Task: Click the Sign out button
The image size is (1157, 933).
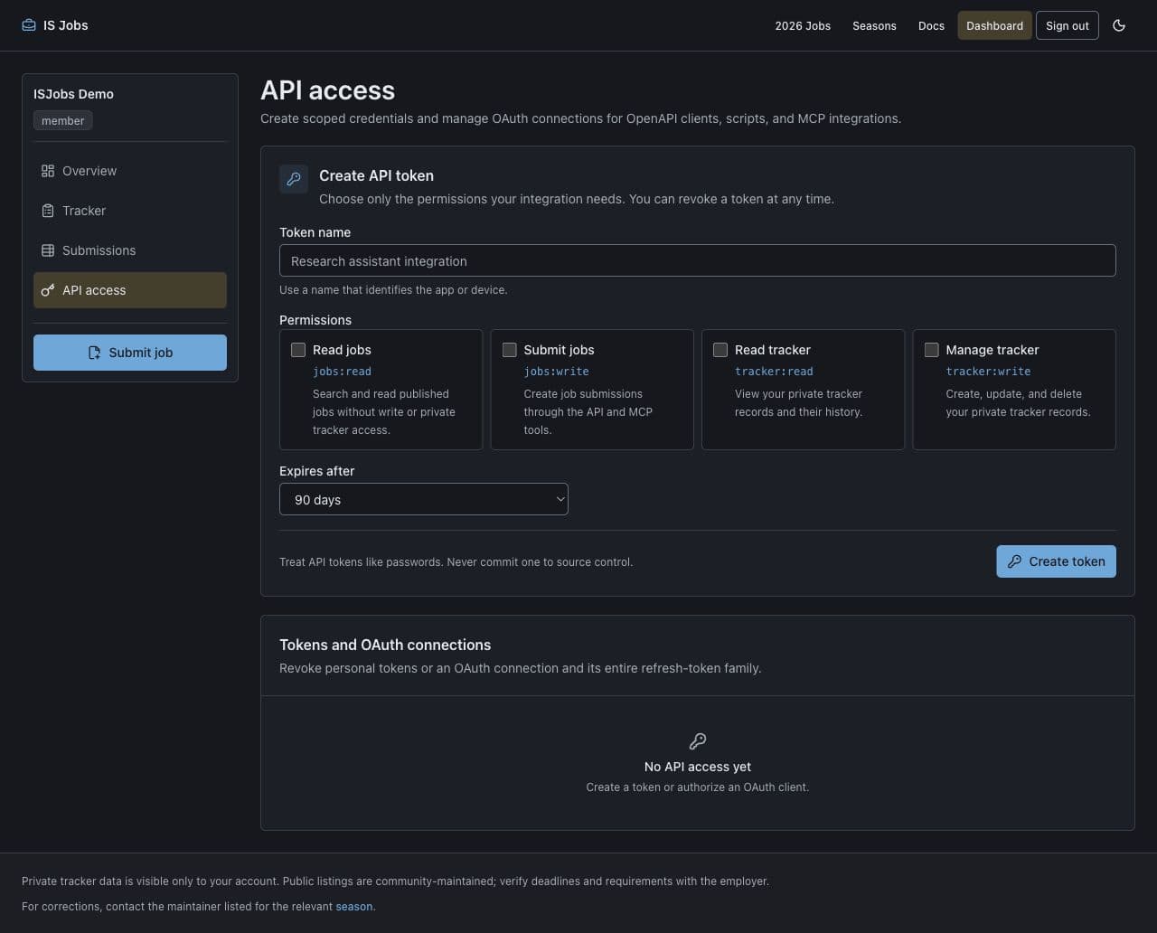Action: coord(1068,25)
